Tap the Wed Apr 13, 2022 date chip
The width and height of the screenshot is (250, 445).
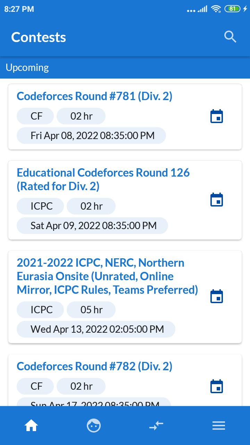click(96, 329)
